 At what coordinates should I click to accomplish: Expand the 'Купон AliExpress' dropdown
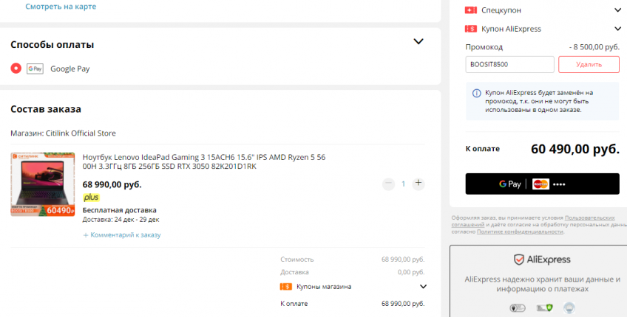point(617,29)
